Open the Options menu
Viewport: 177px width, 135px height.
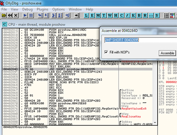[58, 9]
